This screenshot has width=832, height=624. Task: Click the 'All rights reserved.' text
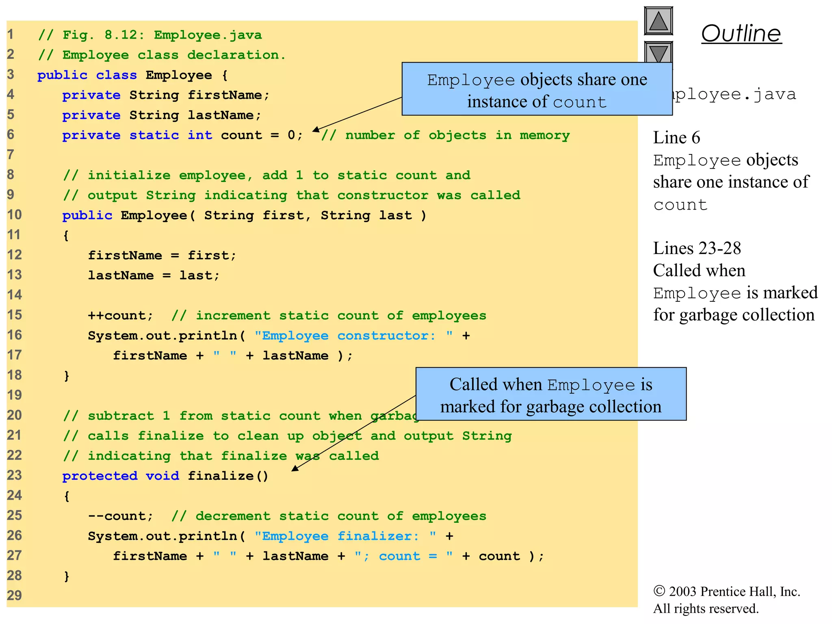(x=706, y=609)
